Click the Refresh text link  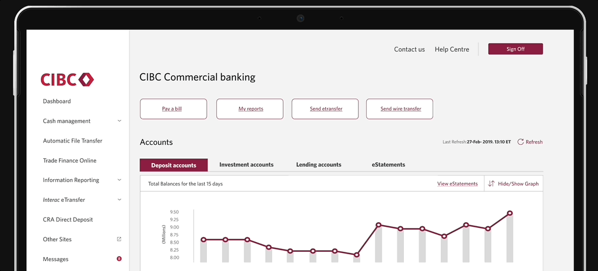[x=534, y=142]
